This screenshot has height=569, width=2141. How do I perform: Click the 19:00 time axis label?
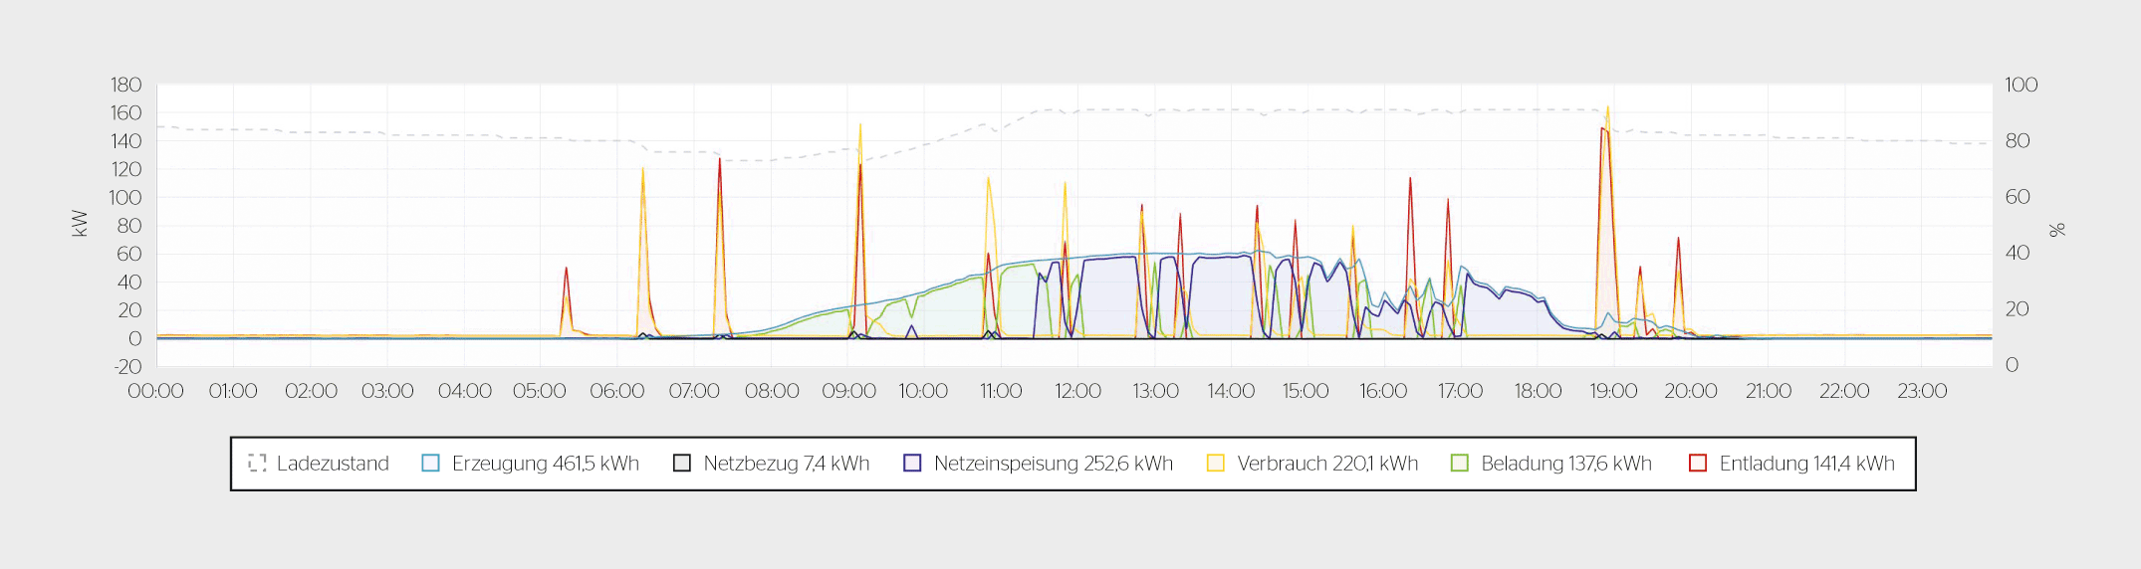tap(1613, 391)
